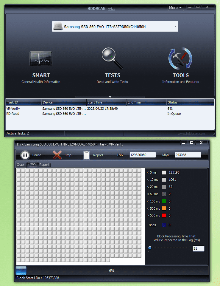
Task: Minimize the HDDSCAN main window
Action: [x=190, y=7]
